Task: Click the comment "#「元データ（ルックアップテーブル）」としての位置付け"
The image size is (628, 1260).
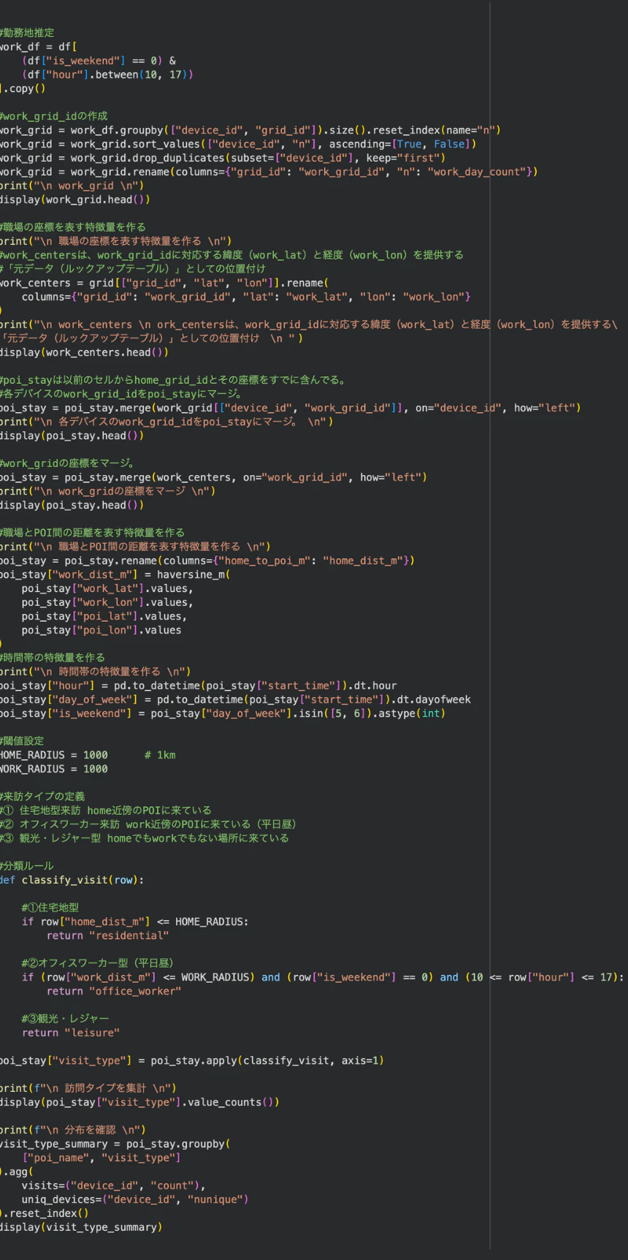Action: click(133, 269)
